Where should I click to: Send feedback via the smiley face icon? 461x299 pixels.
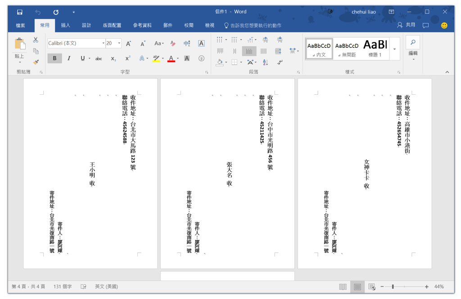[444, 25]
